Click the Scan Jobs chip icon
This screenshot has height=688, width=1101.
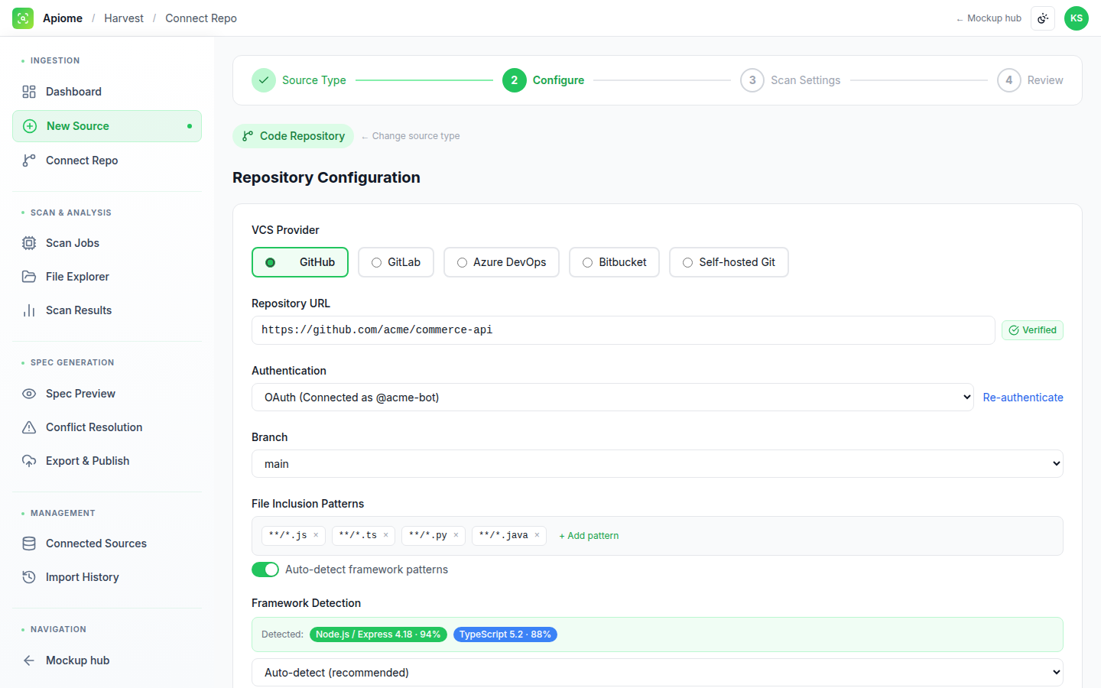[x=29, y=243]
